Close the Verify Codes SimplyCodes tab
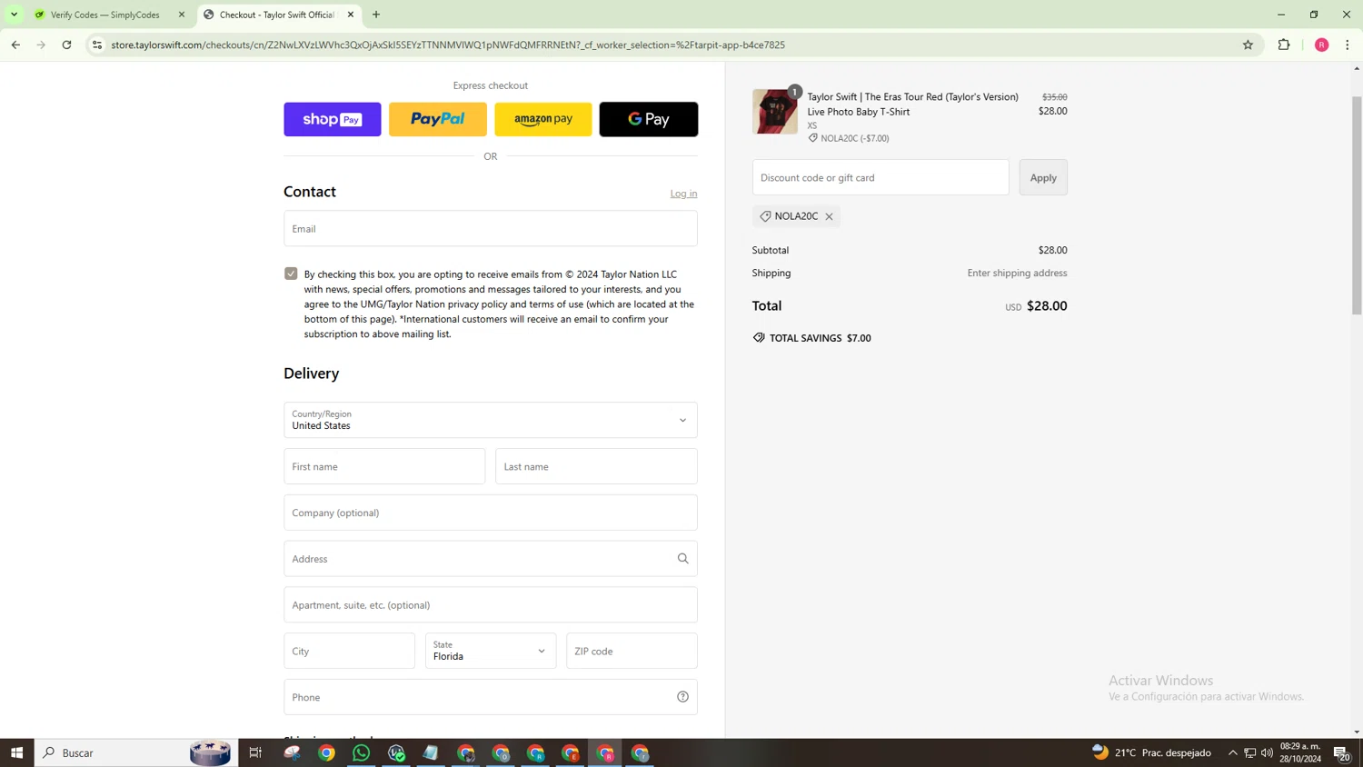Viewport: 1363px width, 767px height. pos(182,15)
